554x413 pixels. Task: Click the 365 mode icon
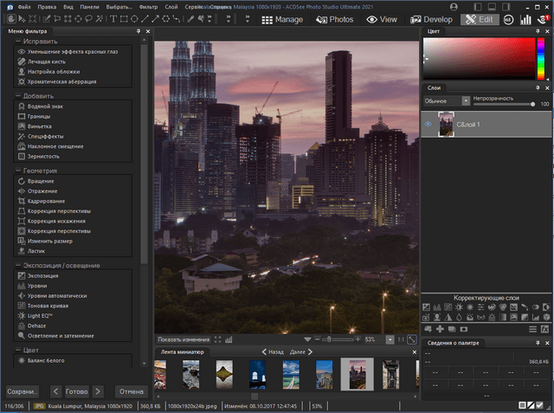[x=506, y=19]
